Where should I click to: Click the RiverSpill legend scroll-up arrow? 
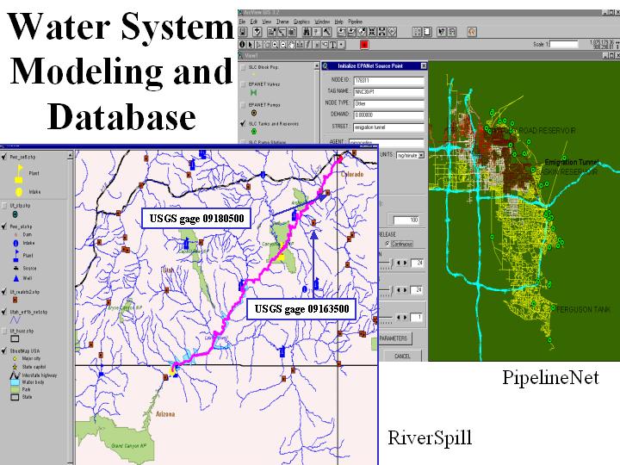71,155
